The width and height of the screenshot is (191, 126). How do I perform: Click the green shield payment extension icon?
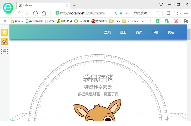pyautogui.click(x=158, y=21)
